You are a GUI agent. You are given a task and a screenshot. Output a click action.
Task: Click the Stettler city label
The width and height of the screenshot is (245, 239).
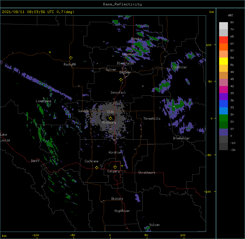pos(180,67)
